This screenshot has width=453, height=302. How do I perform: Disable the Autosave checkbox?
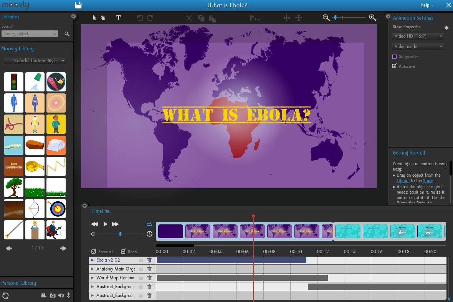click(394, 66)
